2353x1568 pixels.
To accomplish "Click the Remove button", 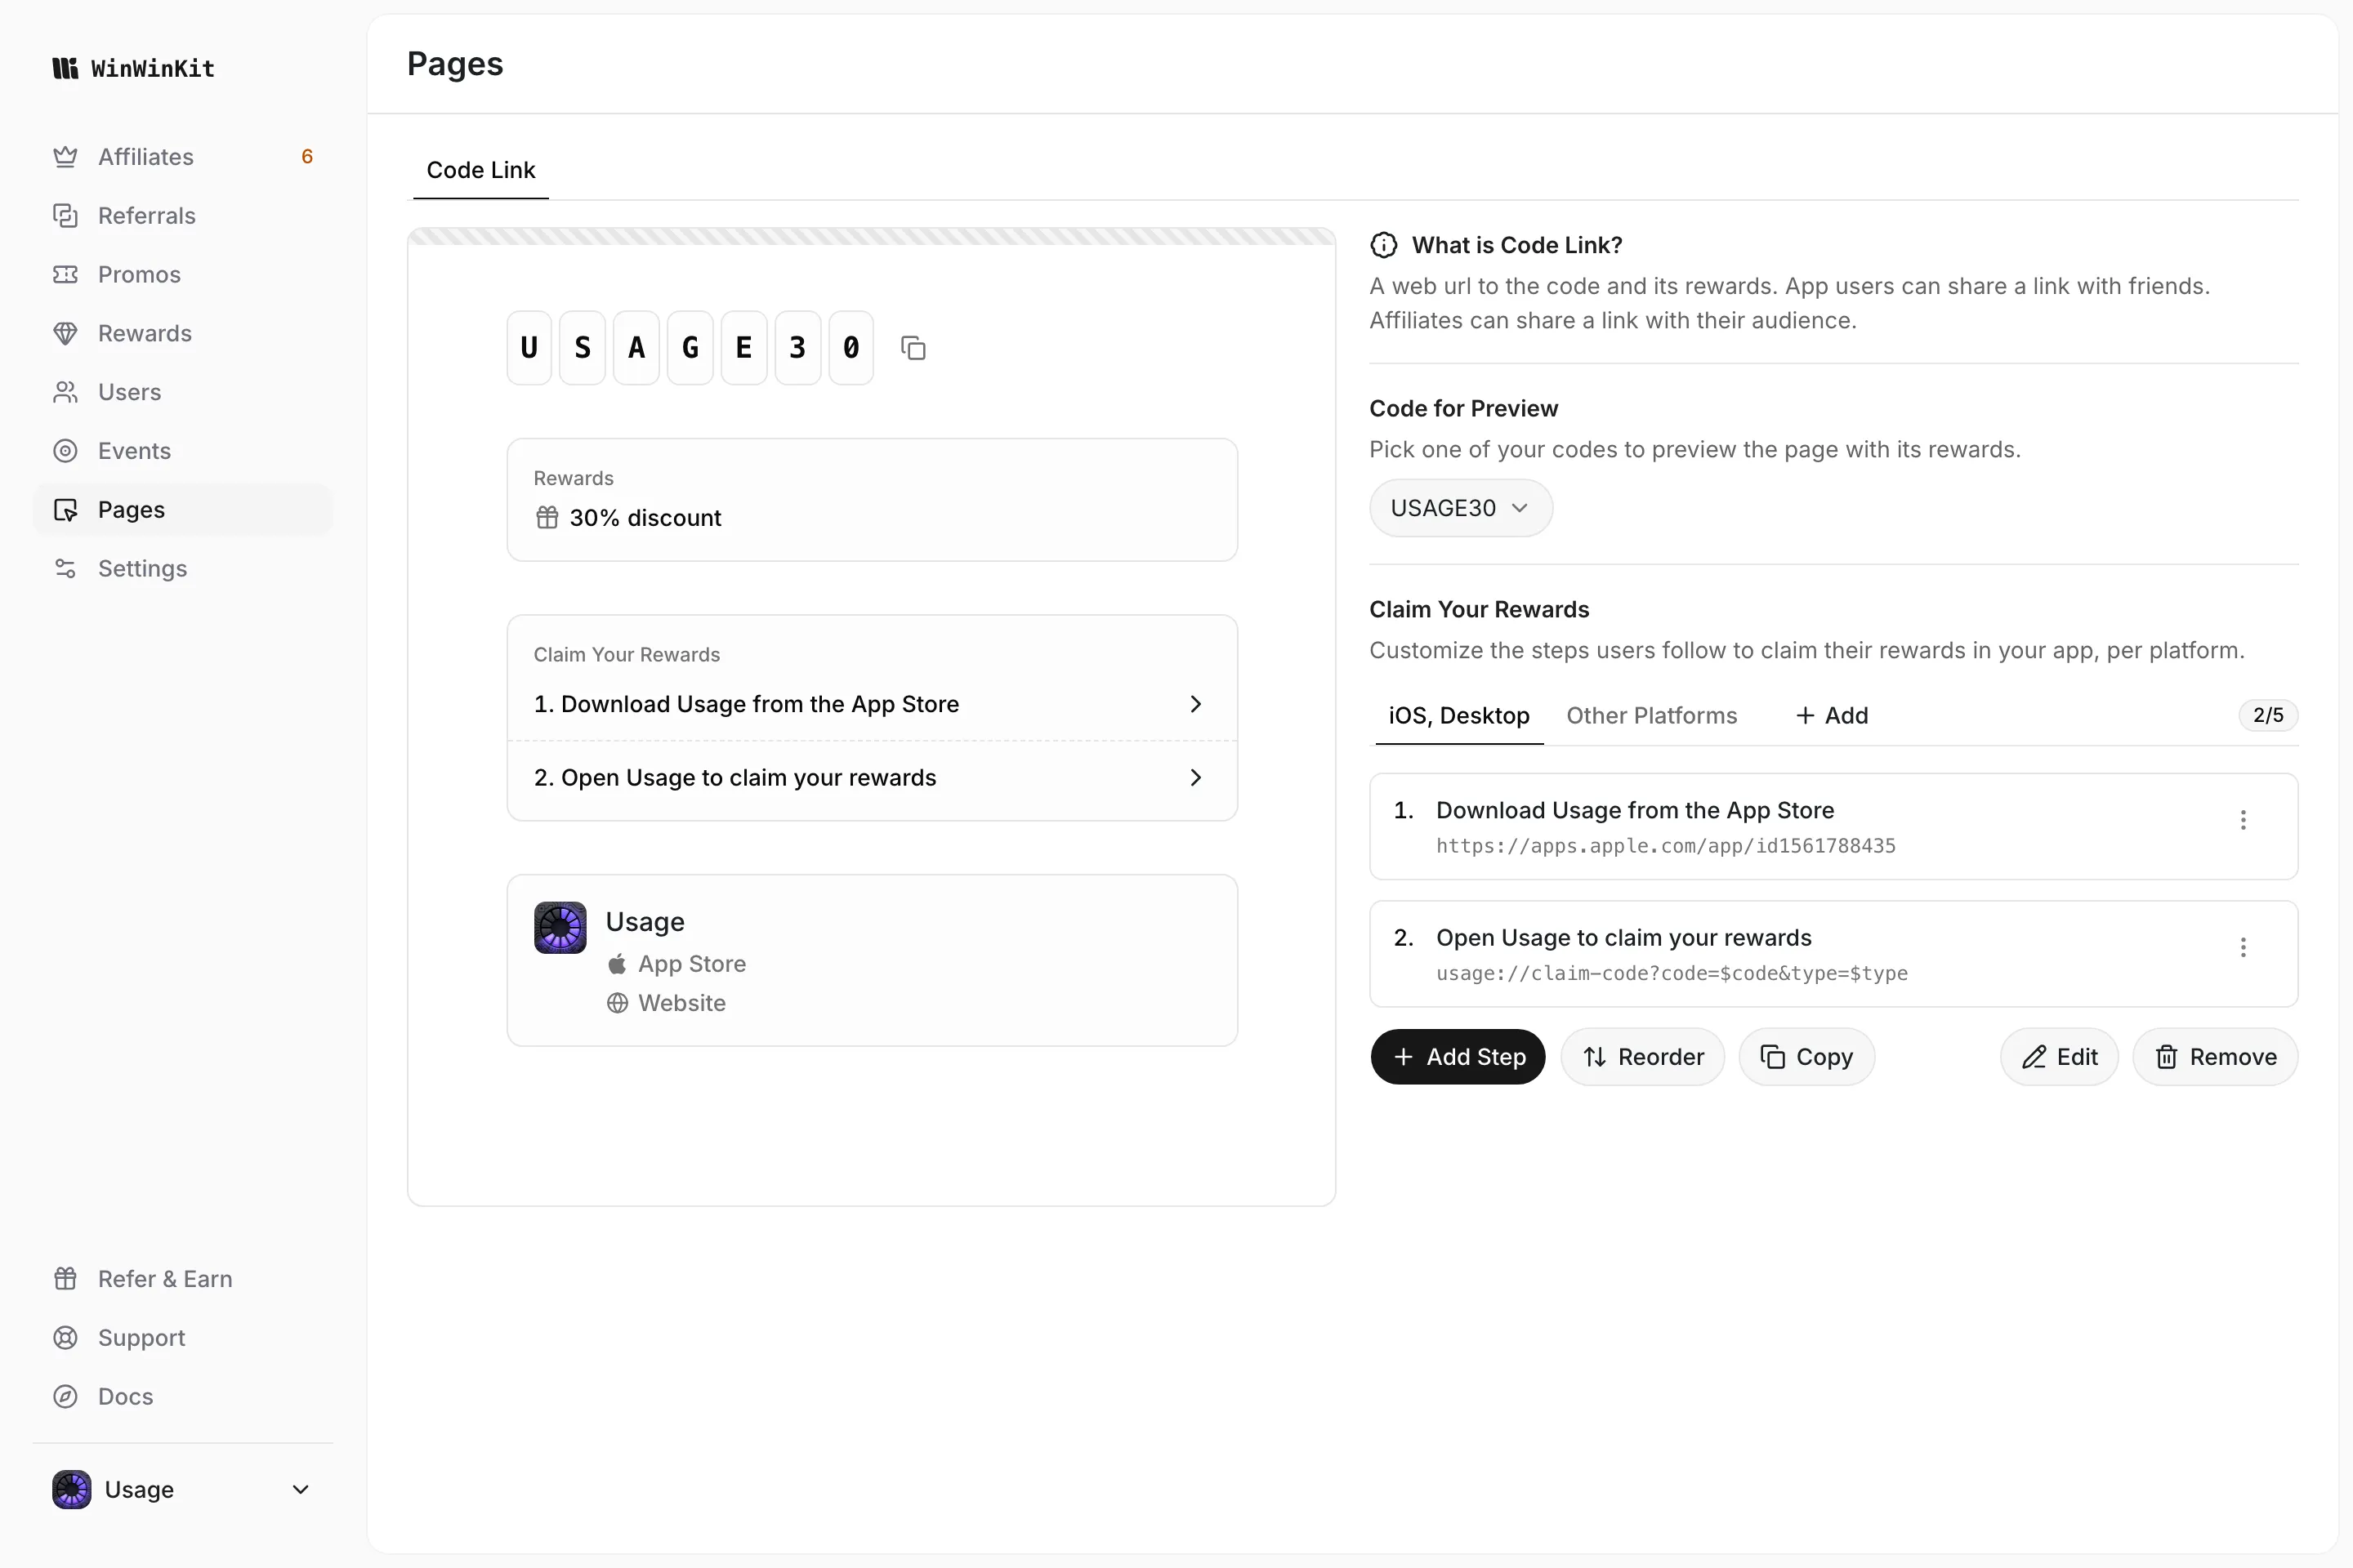I will (x=2215, y=1057).
